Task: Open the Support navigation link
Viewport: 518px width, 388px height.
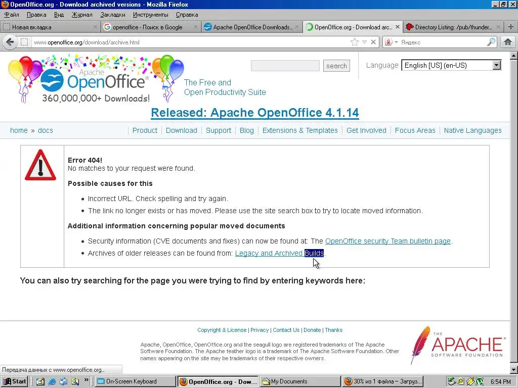Action: click(219, 130)
